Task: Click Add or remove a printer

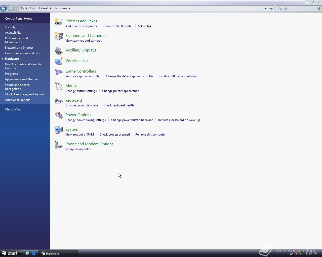Action: [81, 26]
